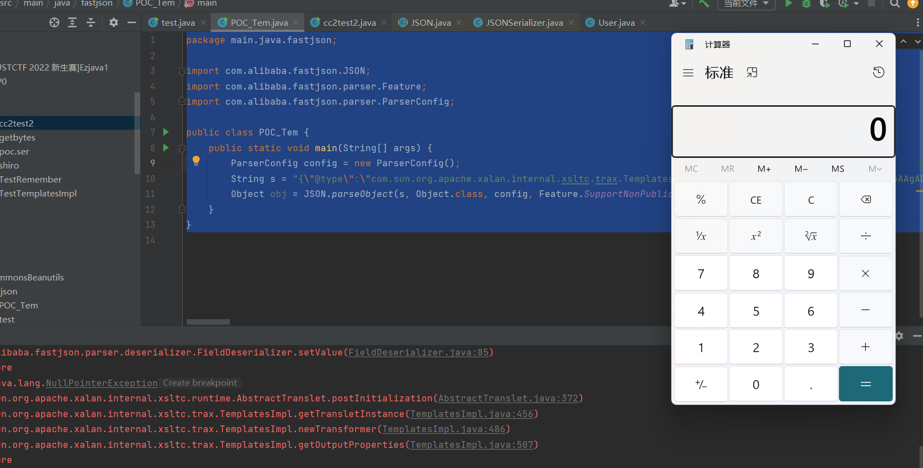The height and width of the screenshot is (468, 923).
Task: Click the Build project hammer icon
Action: coord(704,3)
